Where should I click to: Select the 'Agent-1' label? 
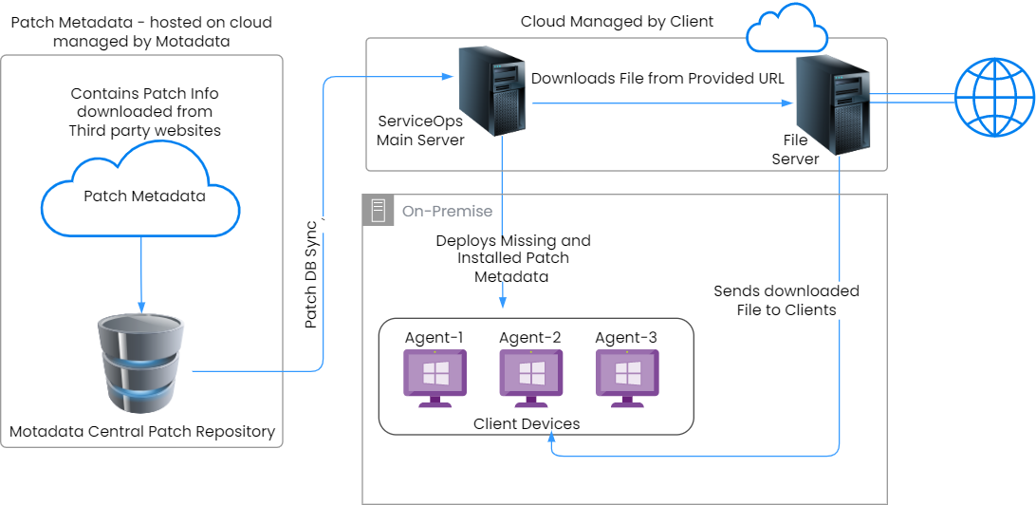pyautogui.click(x=435, y=337)
